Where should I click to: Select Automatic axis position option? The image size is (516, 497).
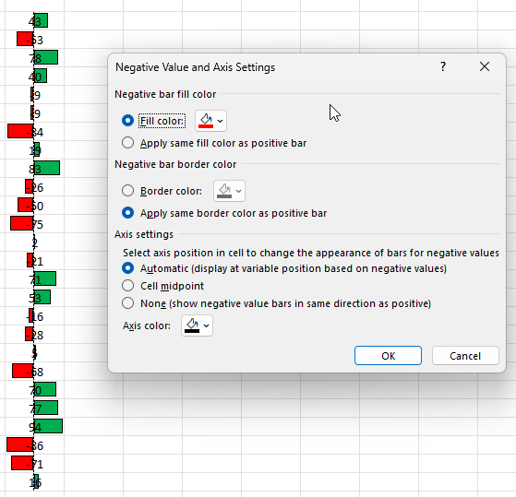point(127,268)
